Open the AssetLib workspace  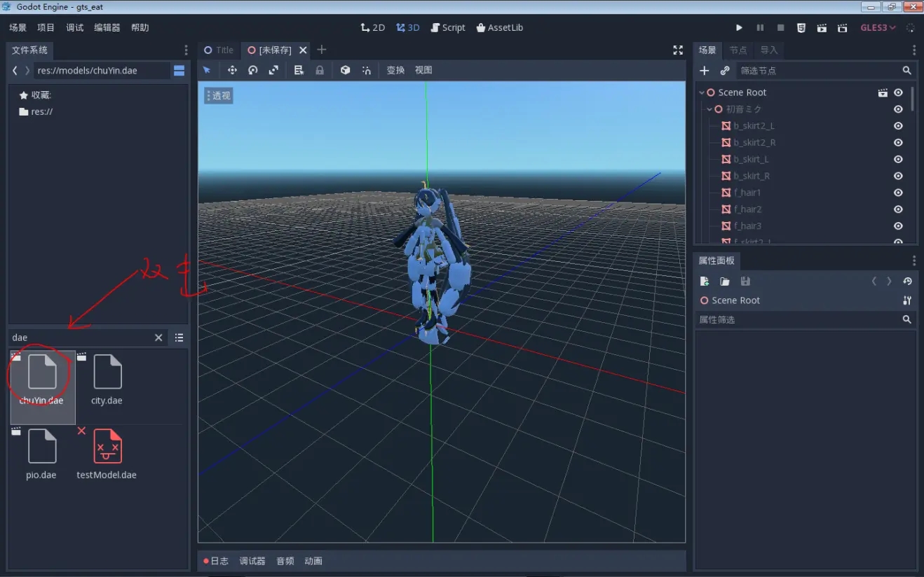pos(499,28)
